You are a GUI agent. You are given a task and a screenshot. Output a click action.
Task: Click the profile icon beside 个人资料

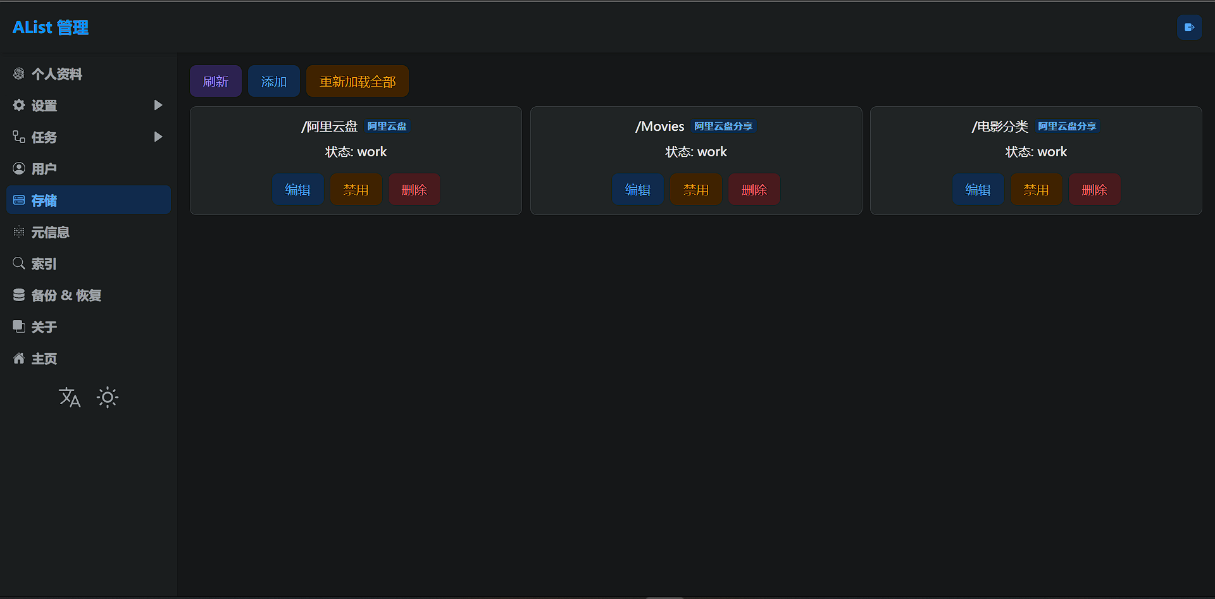click(x=19, y=74)
